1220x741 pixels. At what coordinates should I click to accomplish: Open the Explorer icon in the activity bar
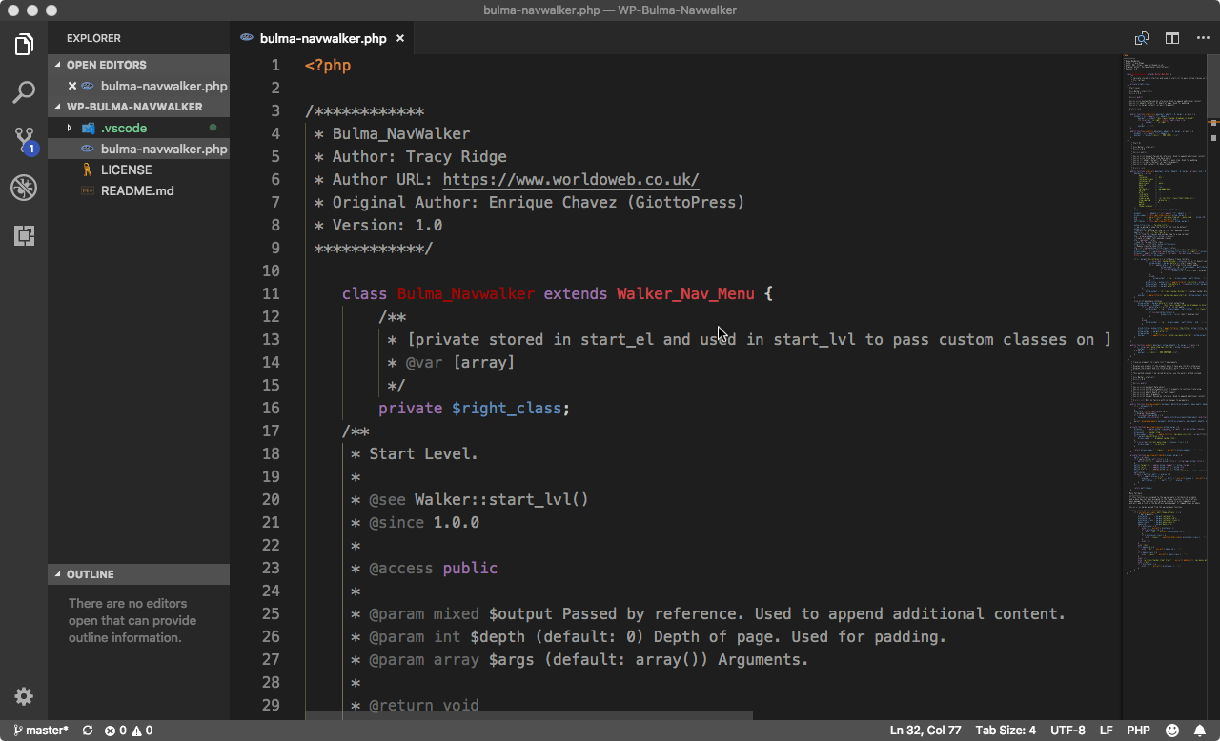pos(23,44)
